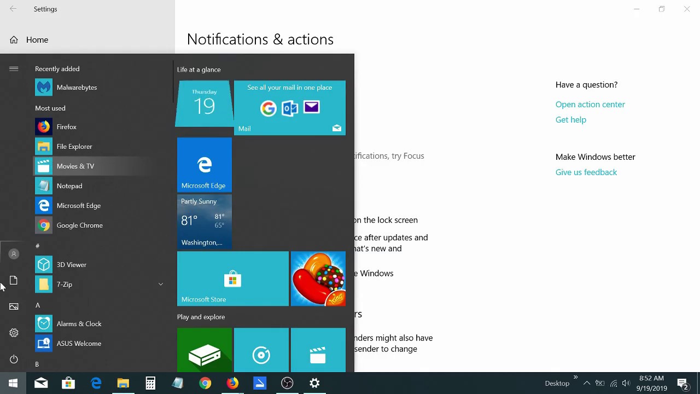The image size is (700, 394).
Task: Click the Settings back arrow
Action: coord(13,9)
